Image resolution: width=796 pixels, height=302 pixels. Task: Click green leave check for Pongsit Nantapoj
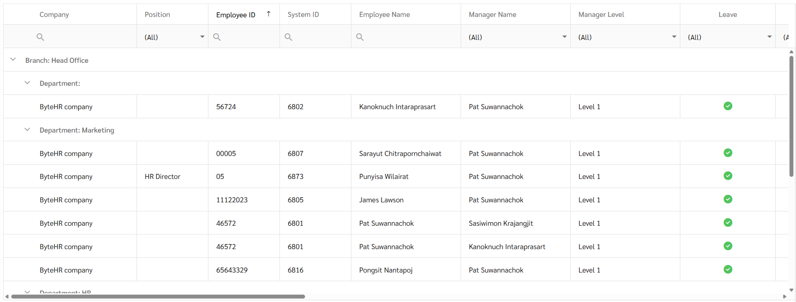click(728, 270)
